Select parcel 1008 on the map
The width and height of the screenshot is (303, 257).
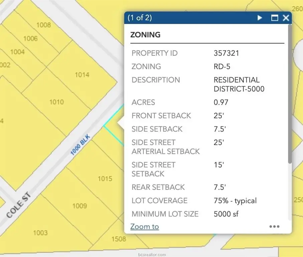43,25
